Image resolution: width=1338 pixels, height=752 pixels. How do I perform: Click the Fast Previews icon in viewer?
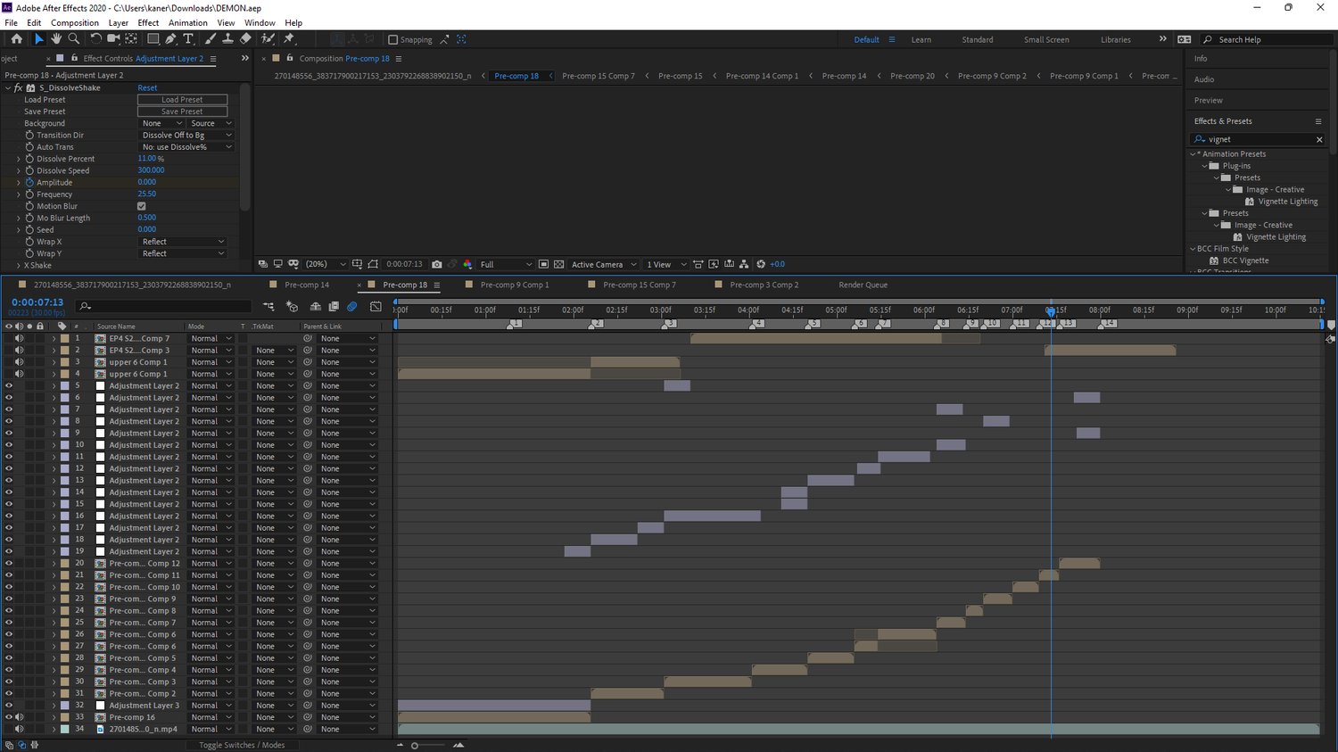pos(713,264)
